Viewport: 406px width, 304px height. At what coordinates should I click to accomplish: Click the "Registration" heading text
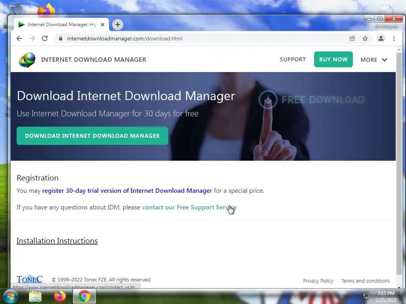click(38, 178)
